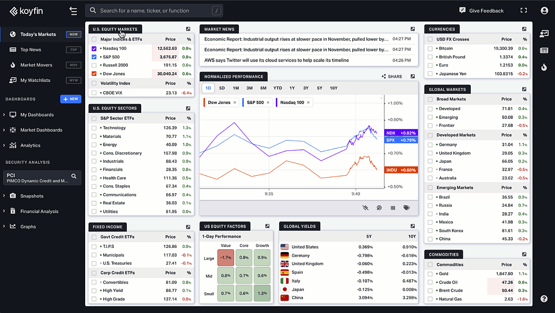Expand the Market News panel
The width and height of the screenshot is (555, 313).
(x=412, y=29)
